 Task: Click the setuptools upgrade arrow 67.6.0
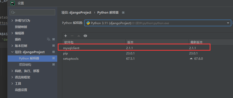coord(196,59)
